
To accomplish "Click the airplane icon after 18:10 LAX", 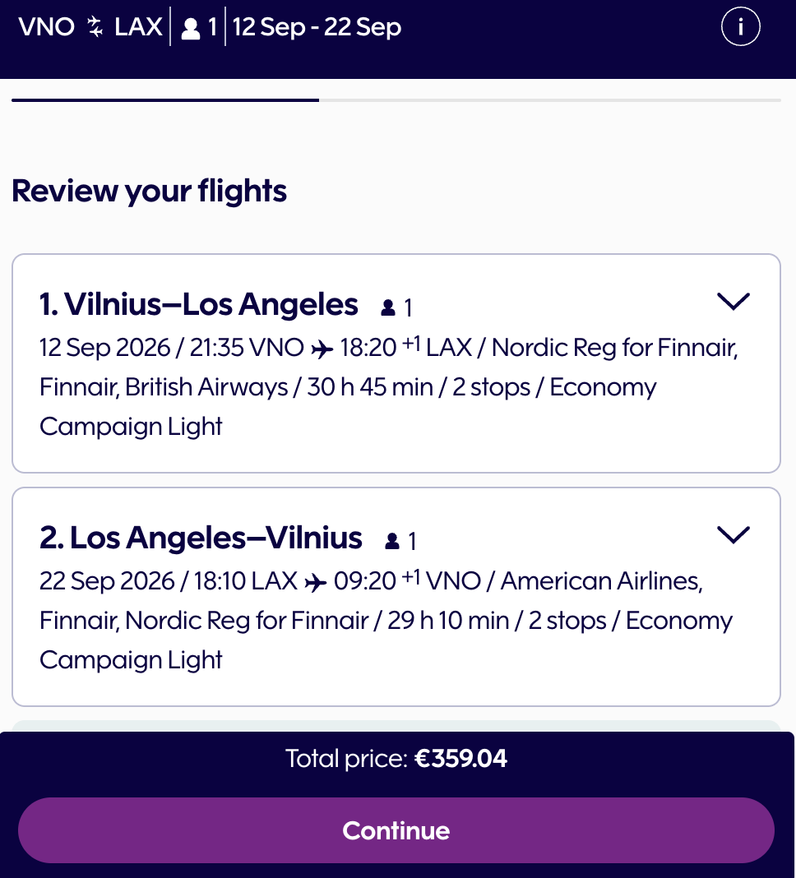I will pos(316,582).
